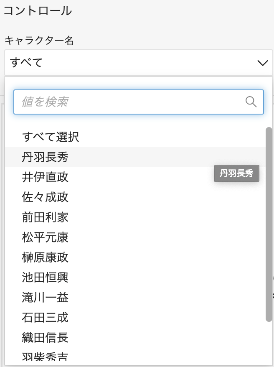Select 井伊直政 from the list

tap(135, 177)
